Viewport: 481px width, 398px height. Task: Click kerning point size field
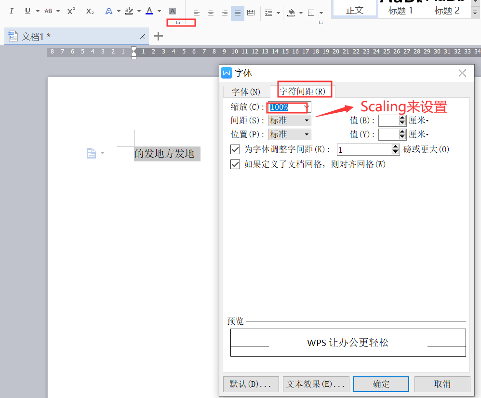coord(364,150)
